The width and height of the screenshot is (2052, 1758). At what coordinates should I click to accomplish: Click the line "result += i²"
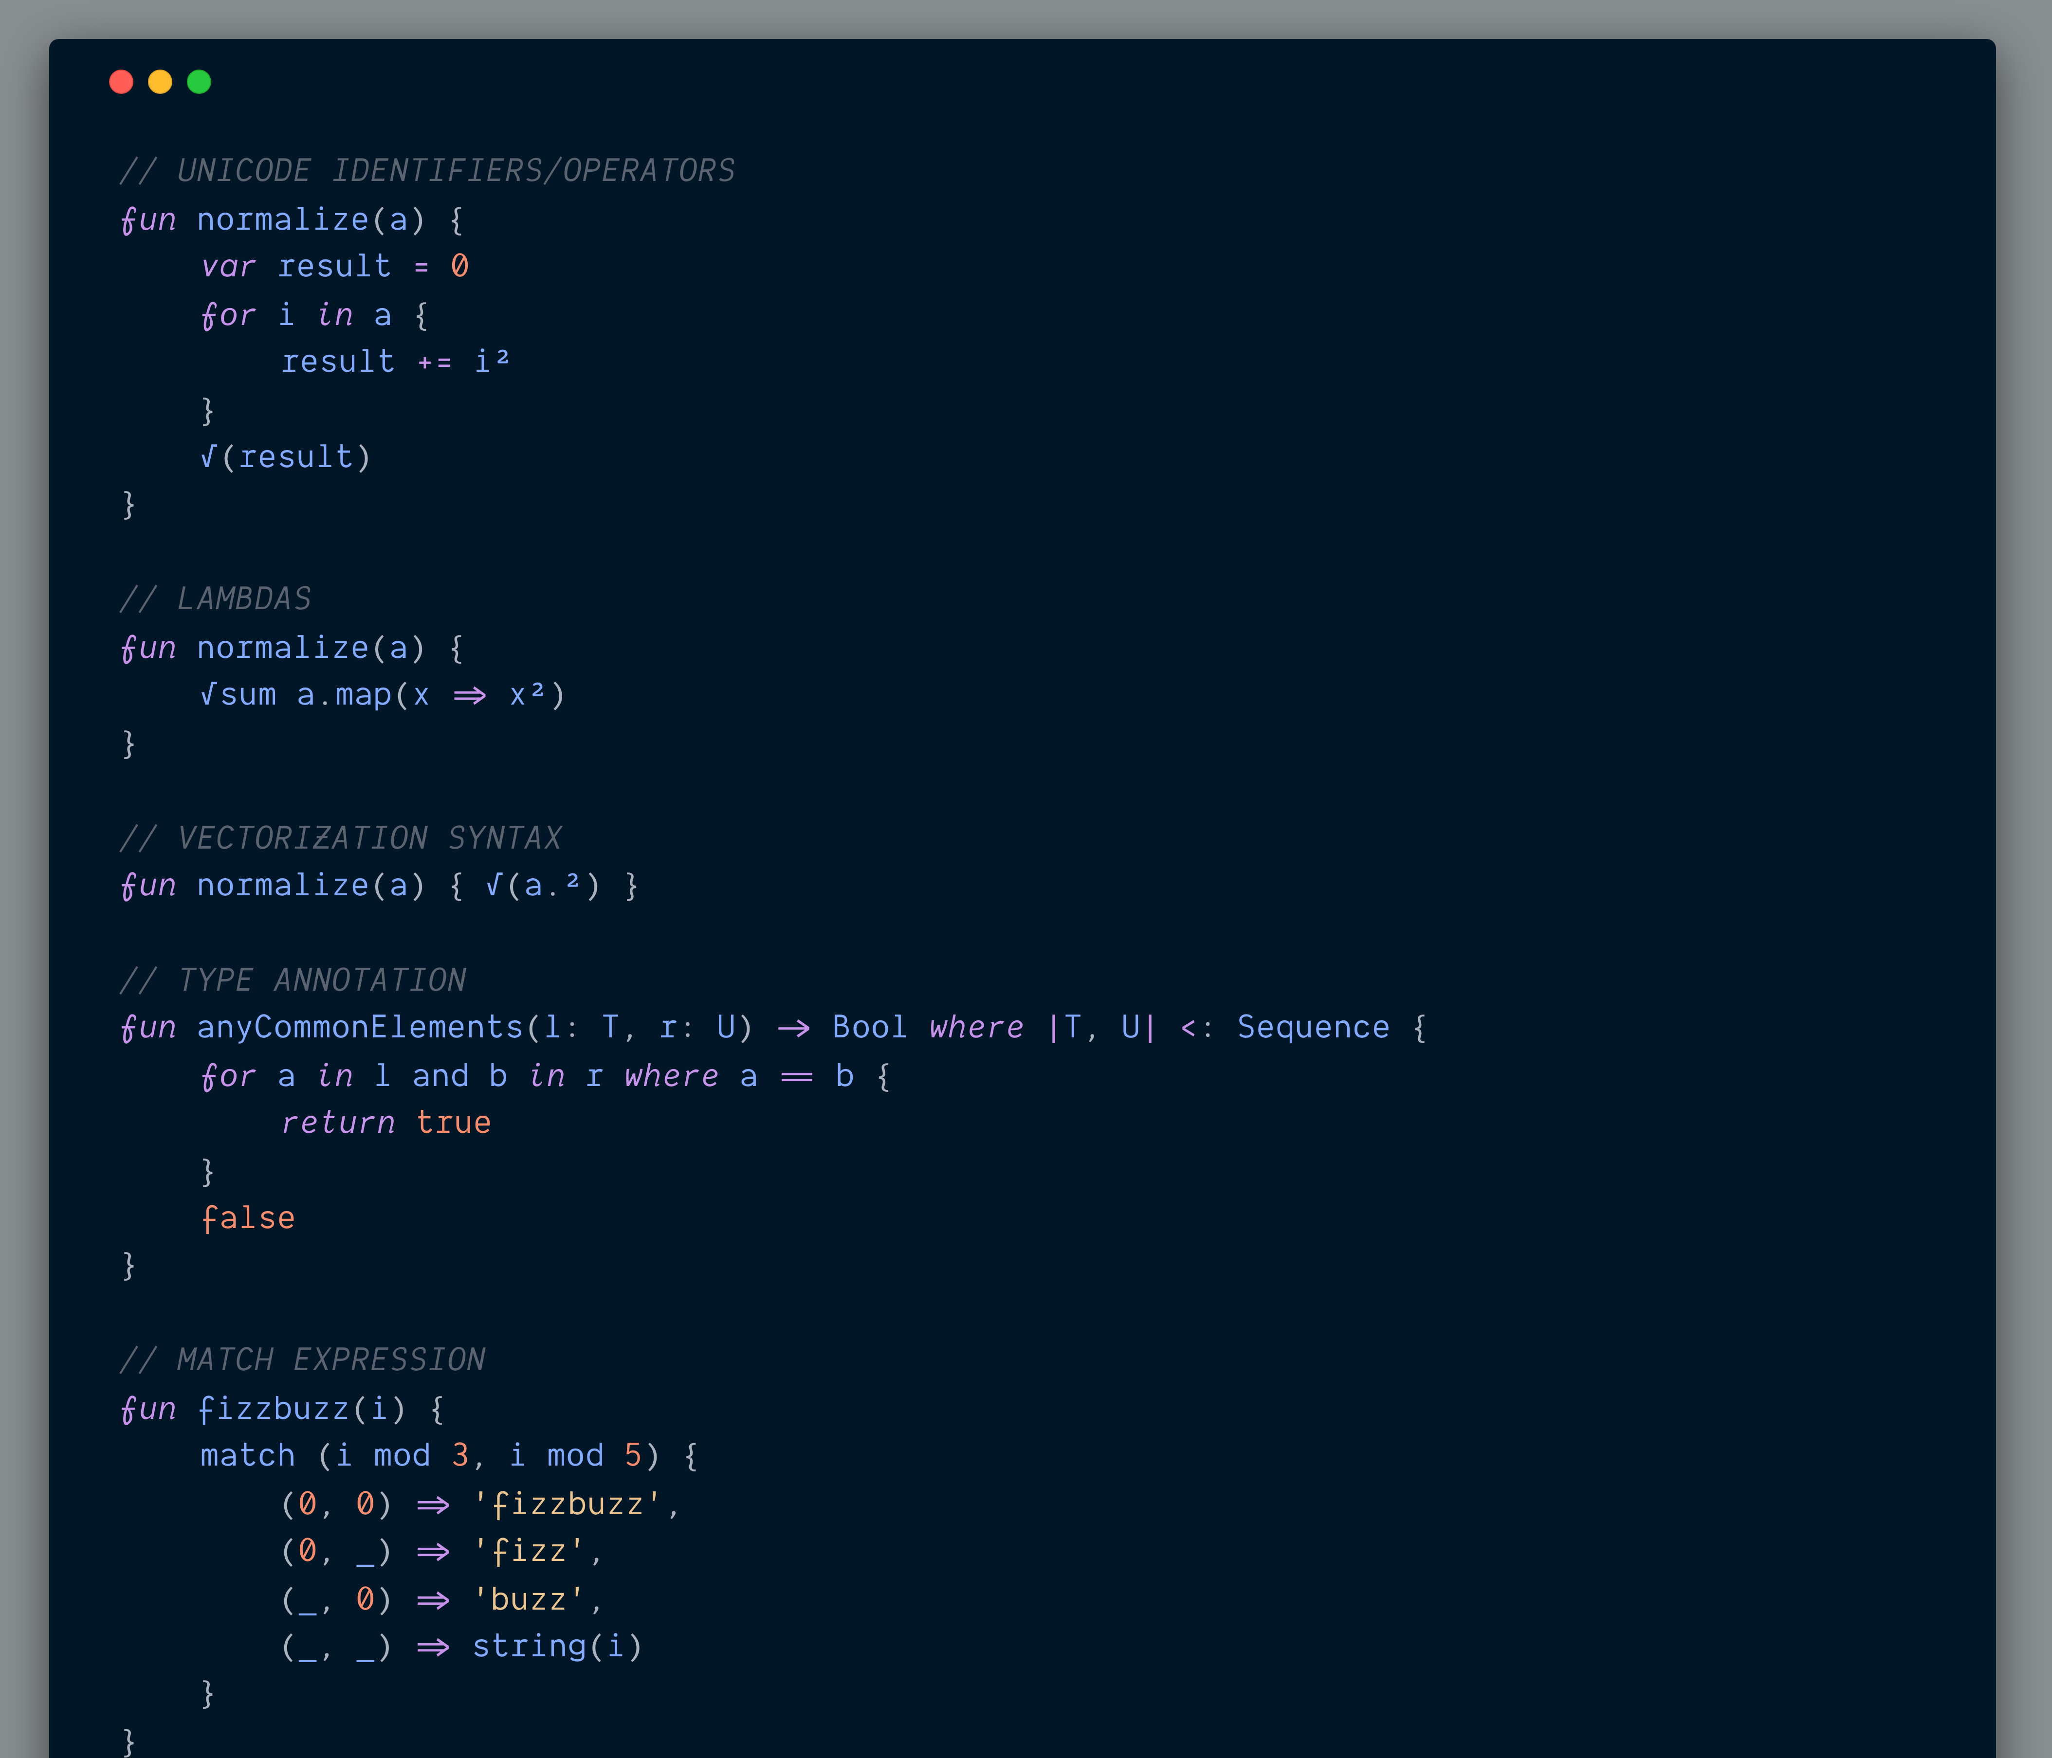coord(395,362)
